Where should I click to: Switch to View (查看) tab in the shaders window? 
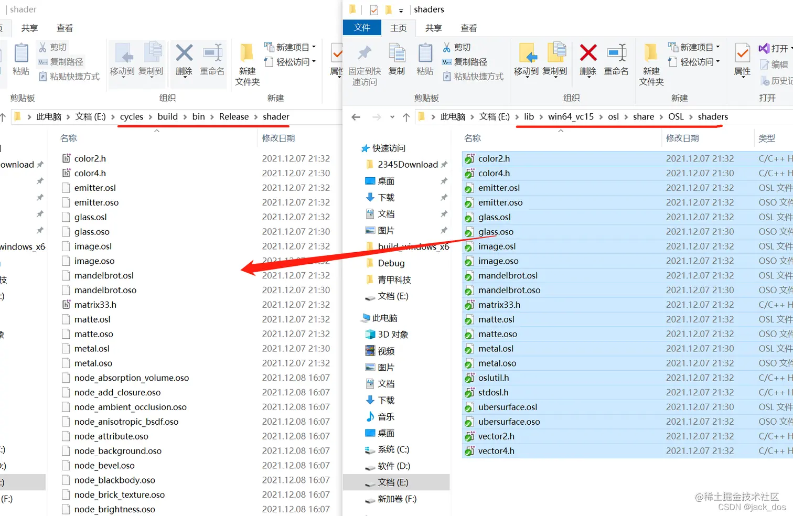469,28
